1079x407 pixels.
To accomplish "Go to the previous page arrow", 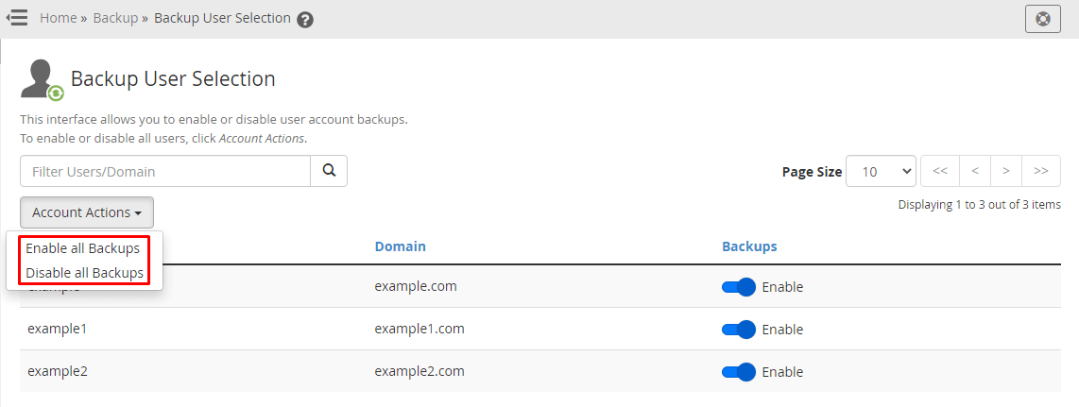I will pyautogui.click(x=974, y=171).
